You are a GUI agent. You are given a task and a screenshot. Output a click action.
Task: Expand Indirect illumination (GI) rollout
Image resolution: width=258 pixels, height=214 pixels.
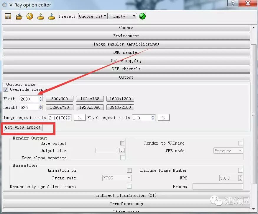(126, 195)
